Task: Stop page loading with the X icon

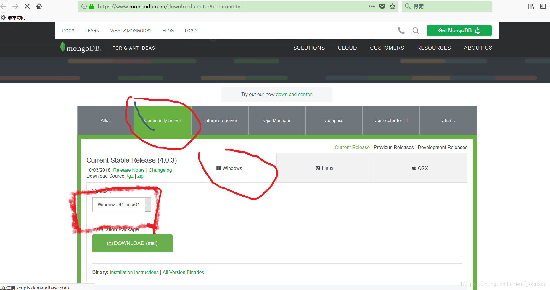Action: click(27, 6)
